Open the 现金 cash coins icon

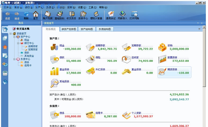(x=54, y=47)
